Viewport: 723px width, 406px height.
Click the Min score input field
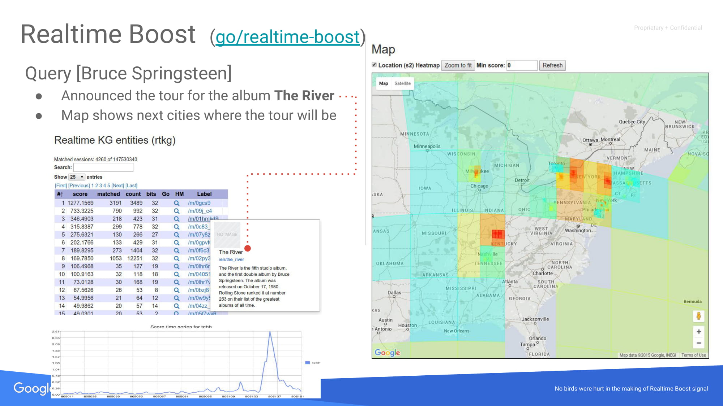point(522,65)
